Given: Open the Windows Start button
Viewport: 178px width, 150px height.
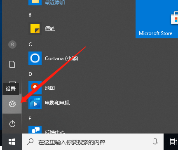Looking at the screenshot, I should click(x=12, y=142).
